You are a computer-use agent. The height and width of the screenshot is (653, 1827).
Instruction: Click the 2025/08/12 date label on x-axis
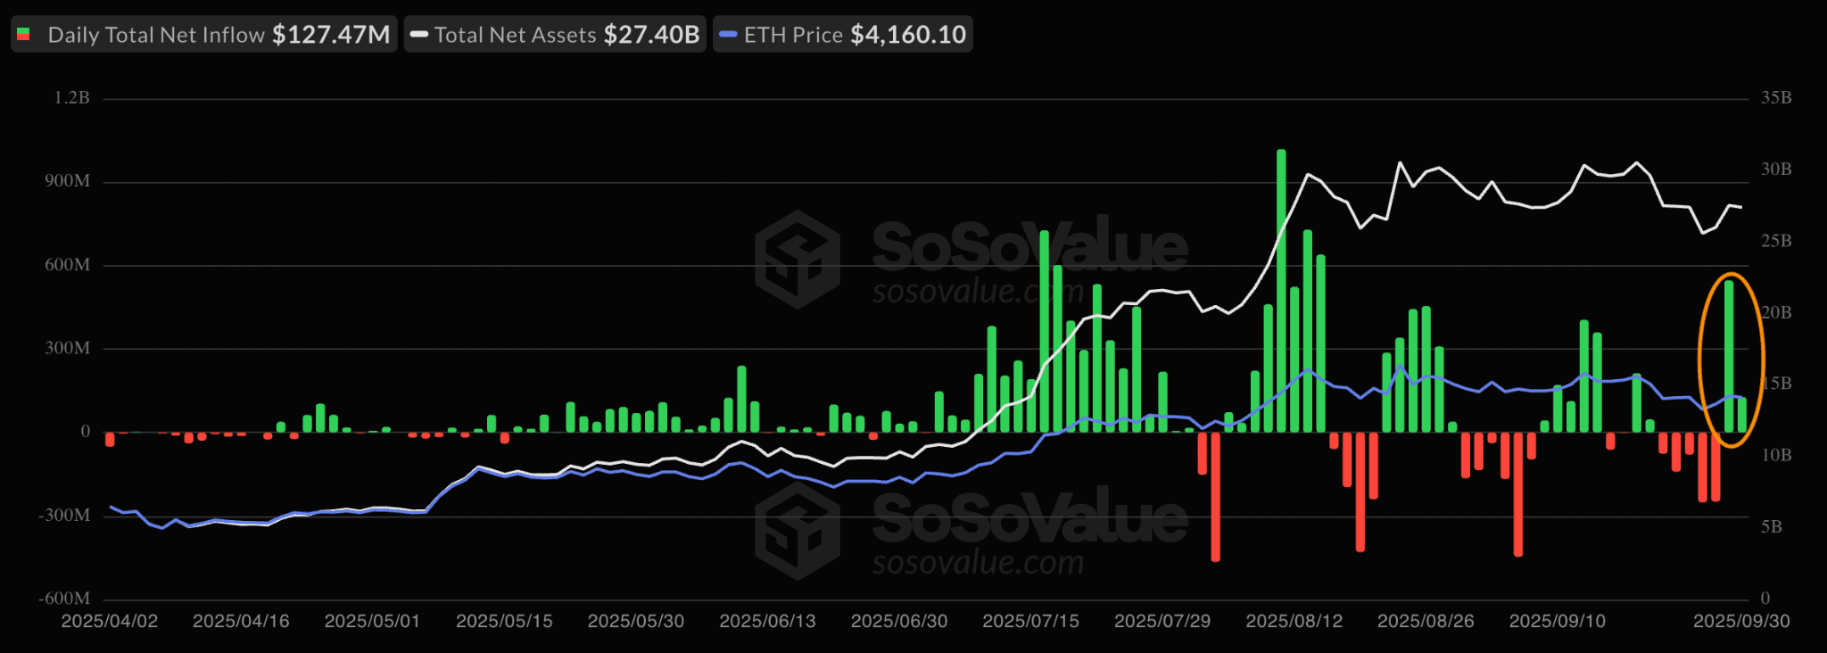coord(1294,621)
